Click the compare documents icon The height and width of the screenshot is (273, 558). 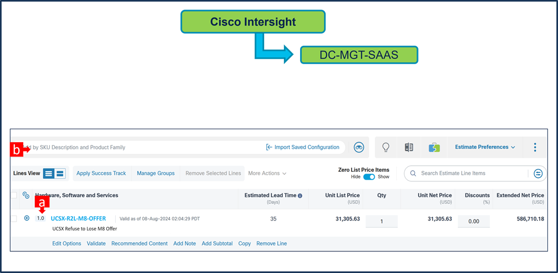(x=409, y=147)
